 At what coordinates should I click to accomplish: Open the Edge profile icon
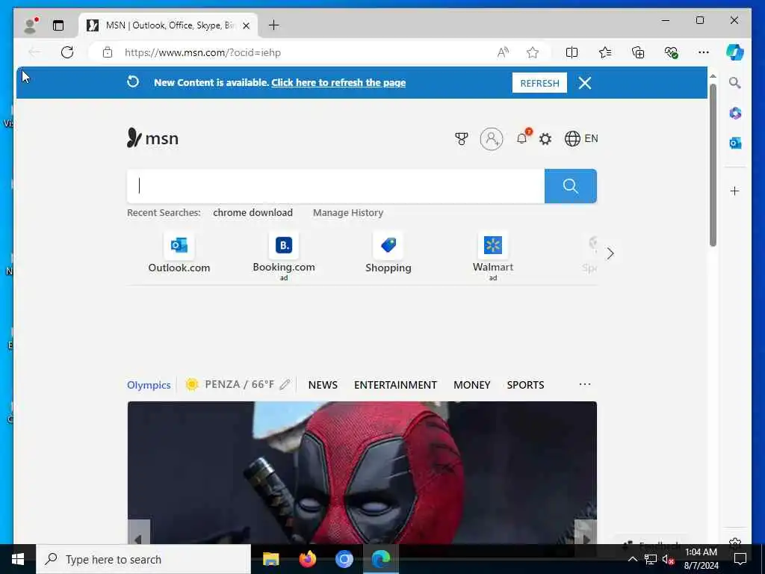click(x=30, y=25)
